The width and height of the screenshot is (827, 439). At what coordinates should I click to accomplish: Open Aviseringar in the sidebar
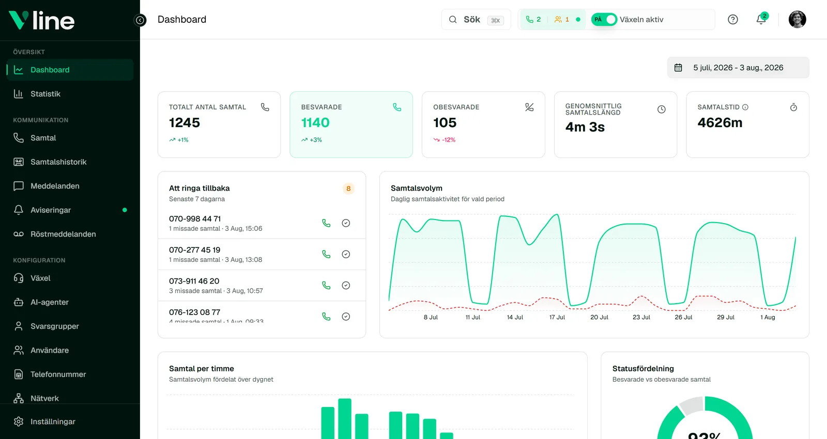pyautogui.click(x=70, y=210)
